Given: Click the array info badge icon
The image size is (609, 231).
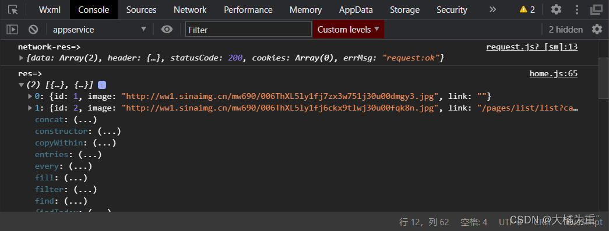Looking at the screenshot, I should click(102, 85).
